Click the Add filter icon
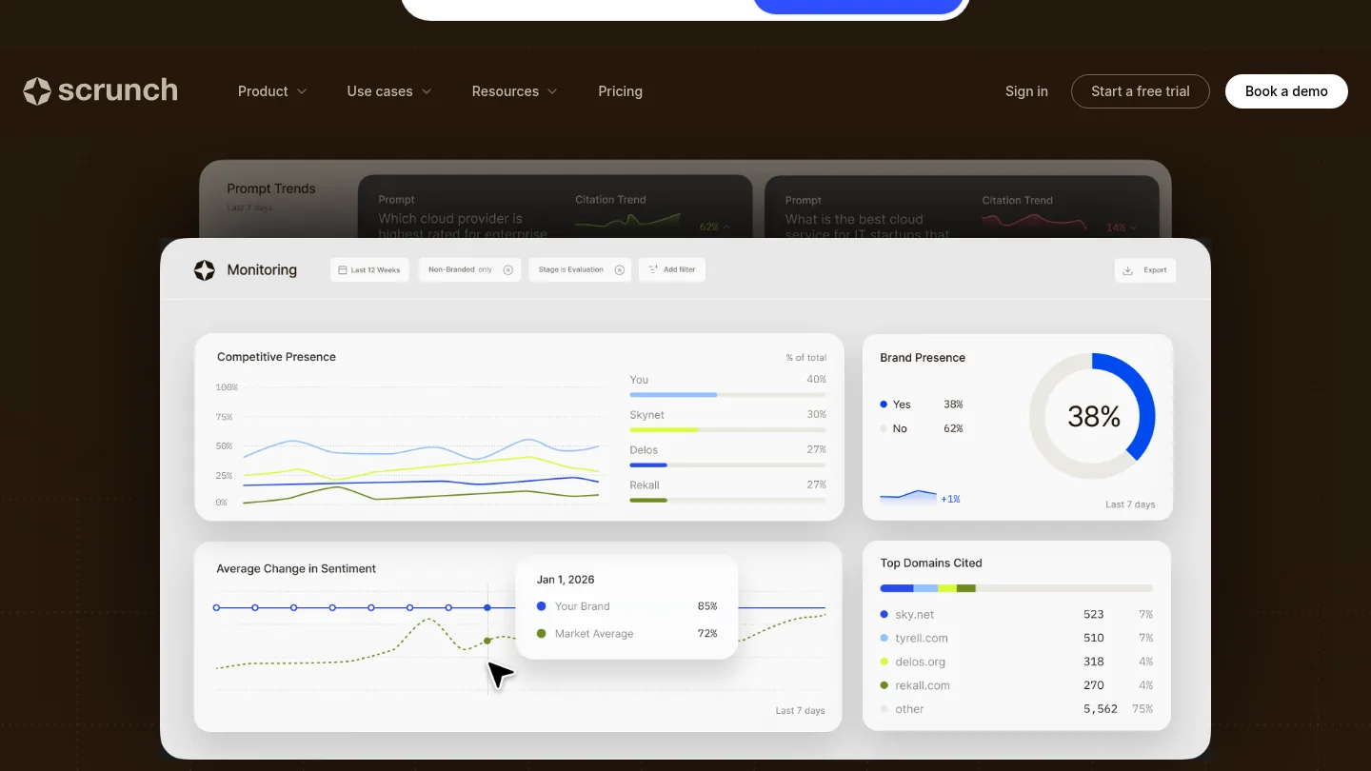Viewport: 1371px width, 771px height. tap(653, 270)
